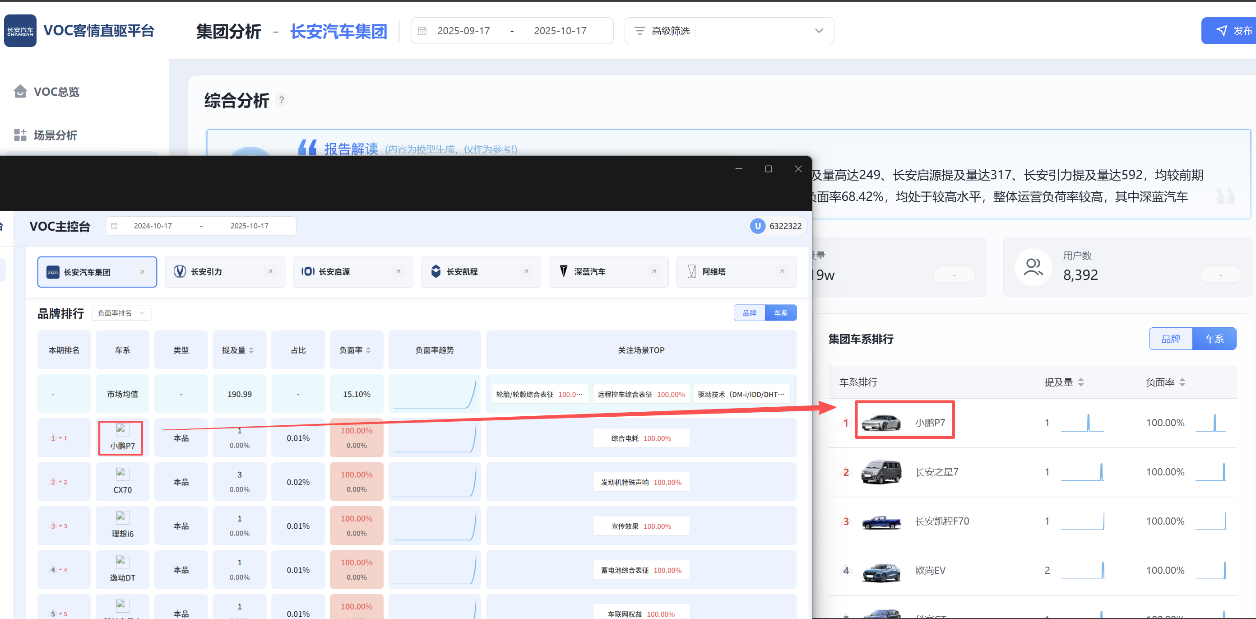Click the help question mark beside 综合分析
Screen dimensions: 1256x619
(281, 100)
